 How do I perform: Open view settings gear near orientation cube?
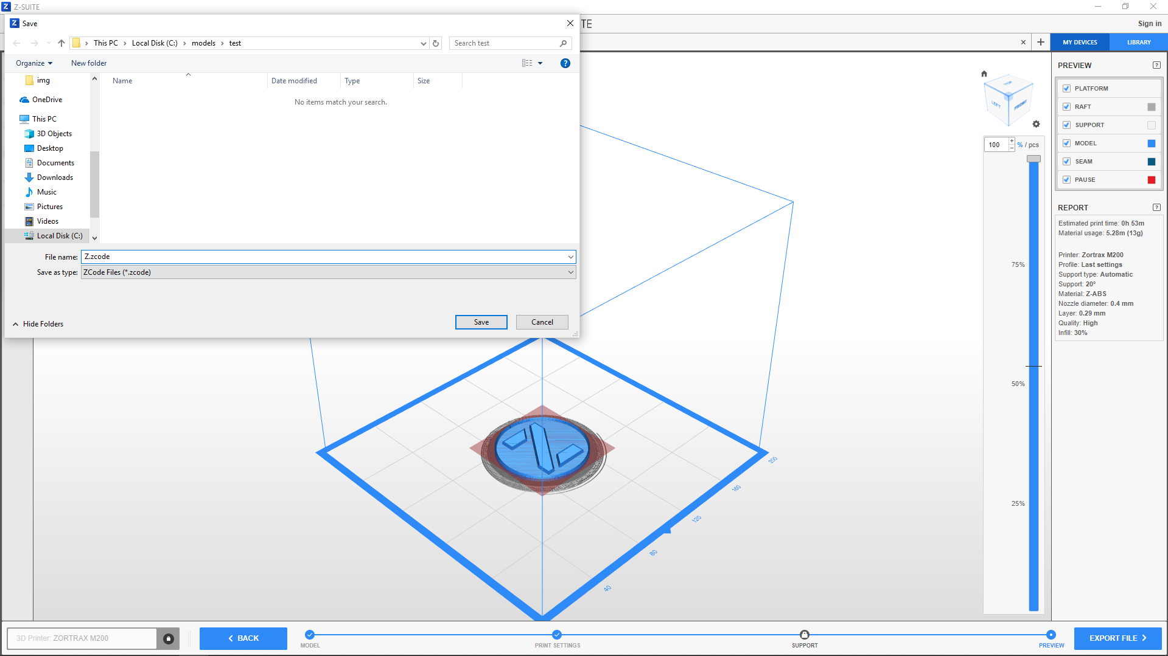click(1036, 124)
